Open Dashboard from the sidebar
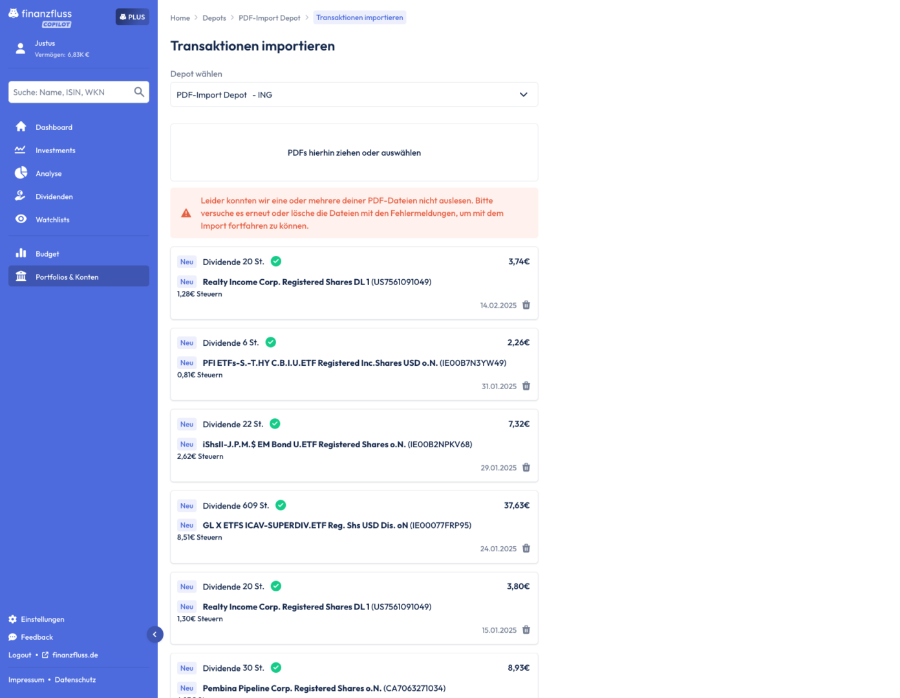 click(79, 127)
